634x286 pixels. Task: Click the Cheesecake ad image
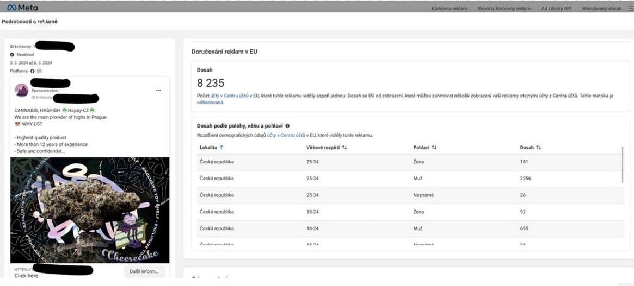(90, 210)
